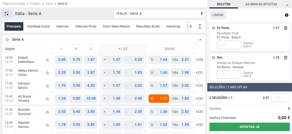Switch to Hipótese Dupla tab
Screen dimensions: 292x134
click(38, 26)
